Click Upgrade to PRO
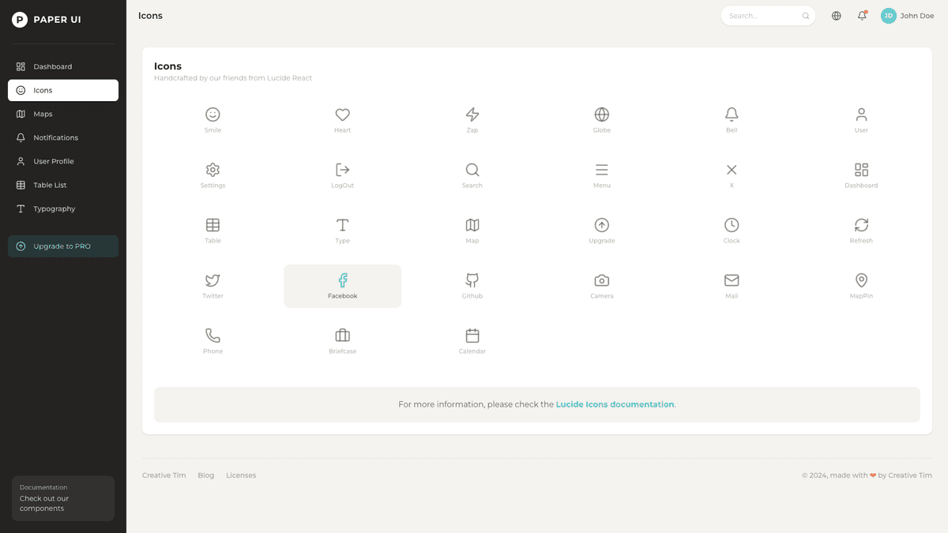Screen dimensions: 948x533 click(62, 246)
